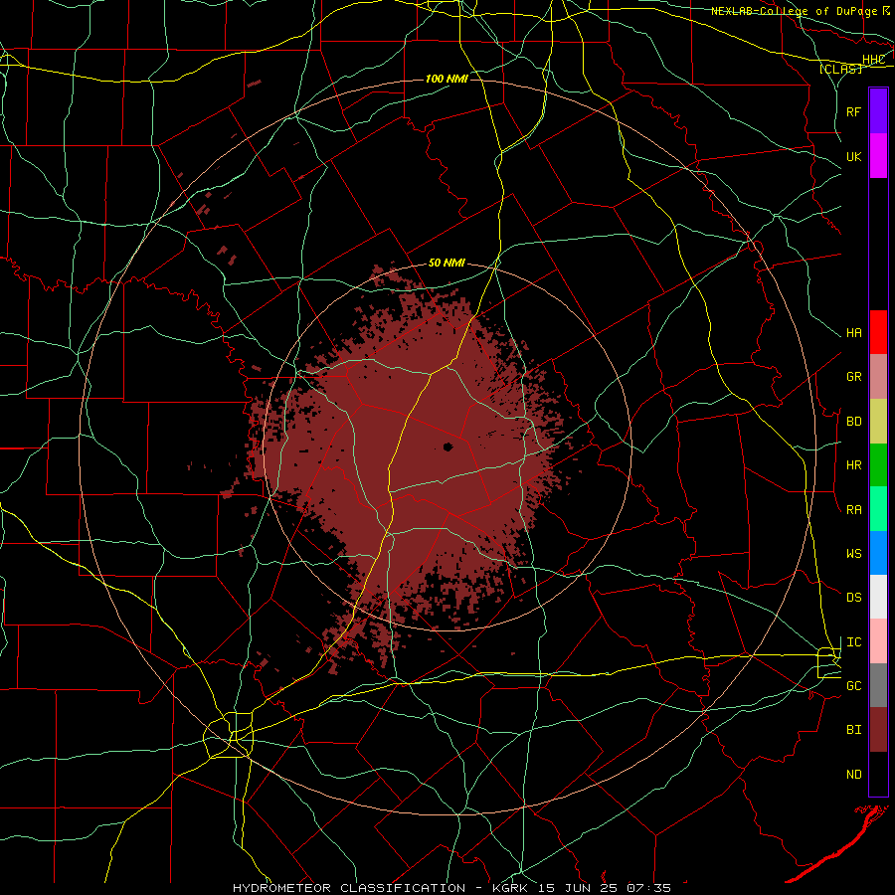Click the "50 NMI" range ring label
The height and width of the screenshot is (895, 895).
(x=447, y=264)
